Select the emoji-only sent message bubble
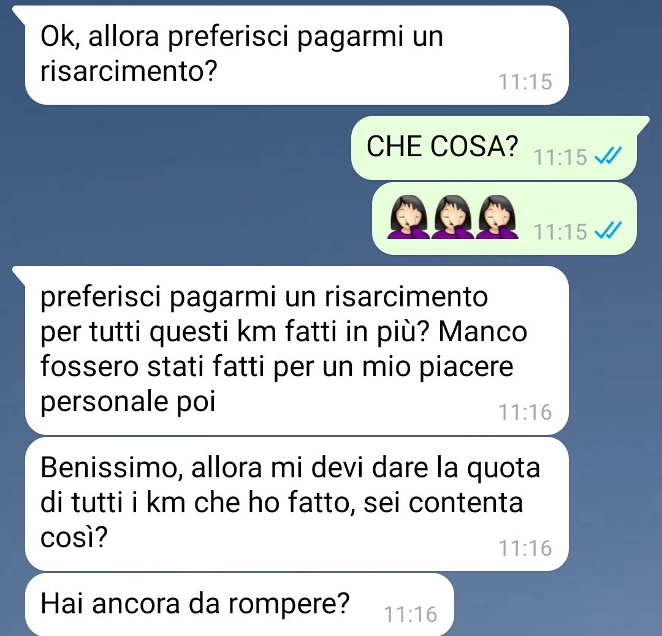The image size is (662, 636). click(504, 218)
